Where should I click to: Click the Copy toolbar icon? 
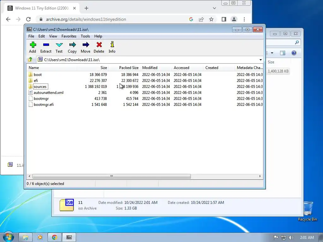72,45
